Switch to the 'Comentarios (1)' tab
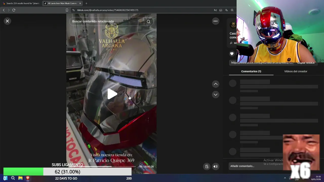 coord(251,71)
